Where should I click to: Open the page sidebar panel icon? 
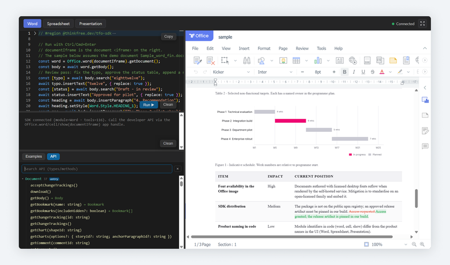coord(425,115)
